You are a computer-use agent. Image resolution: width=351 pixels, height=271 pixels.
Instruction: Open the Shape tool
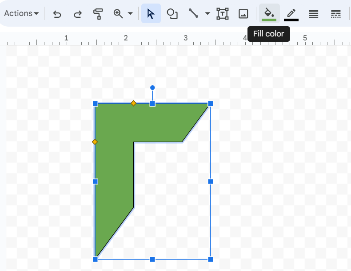tap(172, 14)
